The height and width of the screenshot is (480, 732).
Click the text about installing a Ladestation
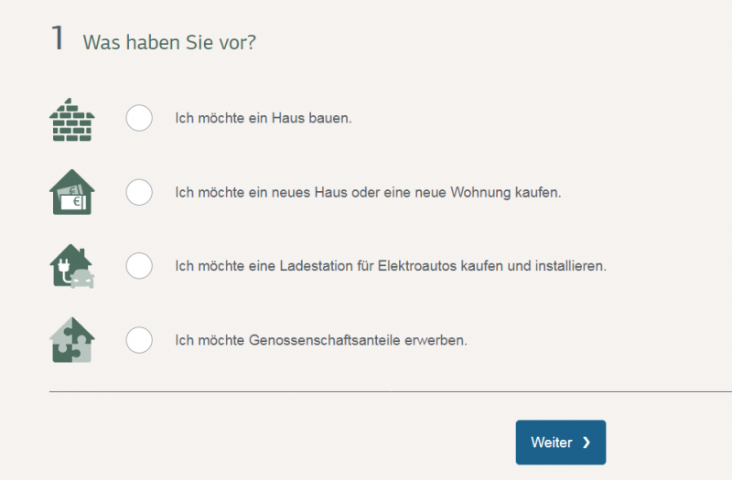(391, 267)
